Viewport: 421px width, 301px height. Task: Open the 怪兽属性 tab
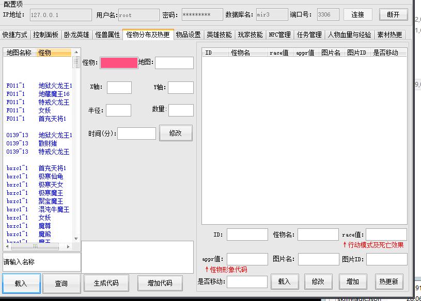coord(107,35)
